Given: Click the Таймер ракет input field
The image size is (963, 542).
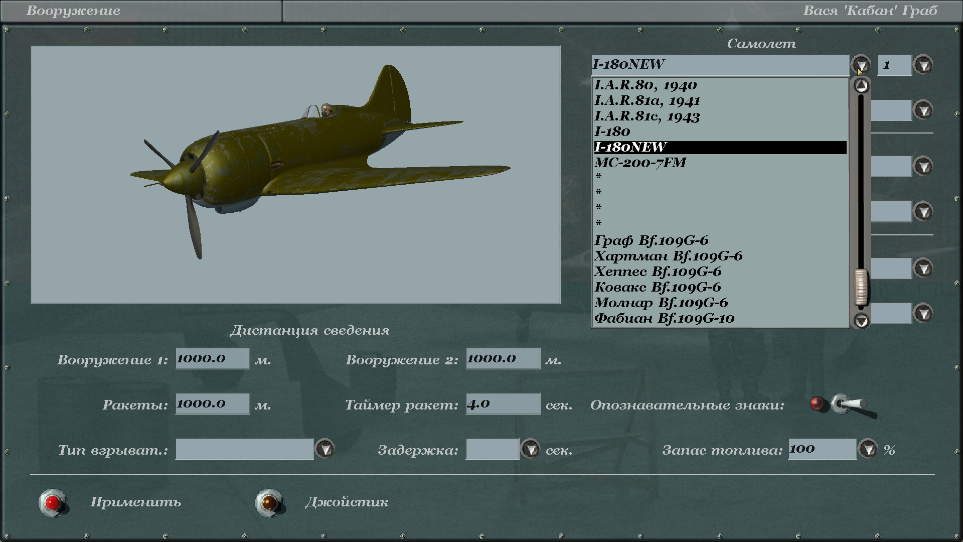Looking at the screenshot, I should click(503, 404).
